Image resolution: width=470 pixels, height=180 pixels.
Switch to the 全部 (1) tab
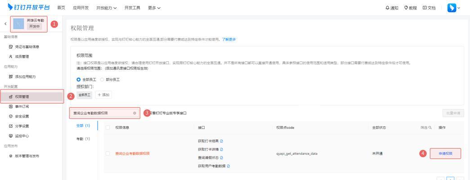83,126
